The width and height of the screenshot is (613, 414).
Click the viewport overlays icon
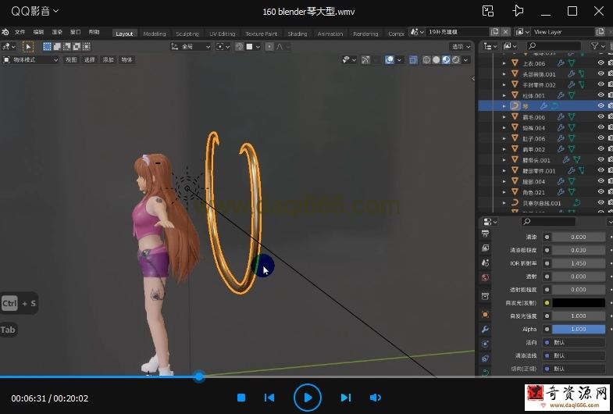pos(390,60)
